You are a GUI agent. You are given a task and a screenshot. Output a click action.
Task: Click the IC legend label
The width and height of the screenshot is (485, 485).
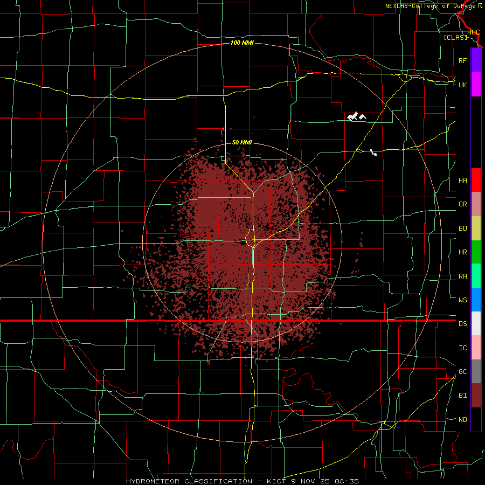[462, 348]
